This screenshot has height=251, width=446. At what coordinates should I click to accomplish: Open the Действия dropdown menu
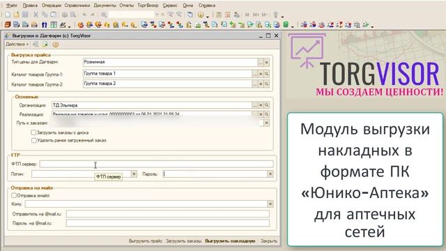pos(17,45)
